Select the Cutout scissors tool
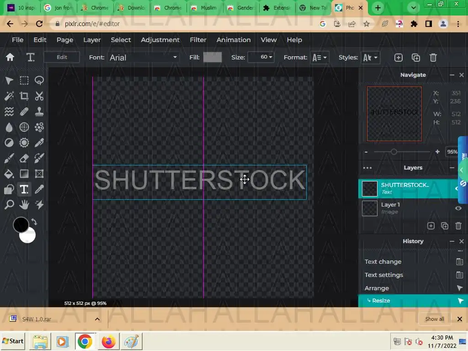This screenshot has height=351, width=468. (x=39, y=96)
